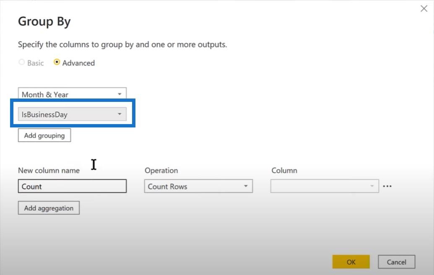Click the Operation label
434x275 pixels.
161,171
